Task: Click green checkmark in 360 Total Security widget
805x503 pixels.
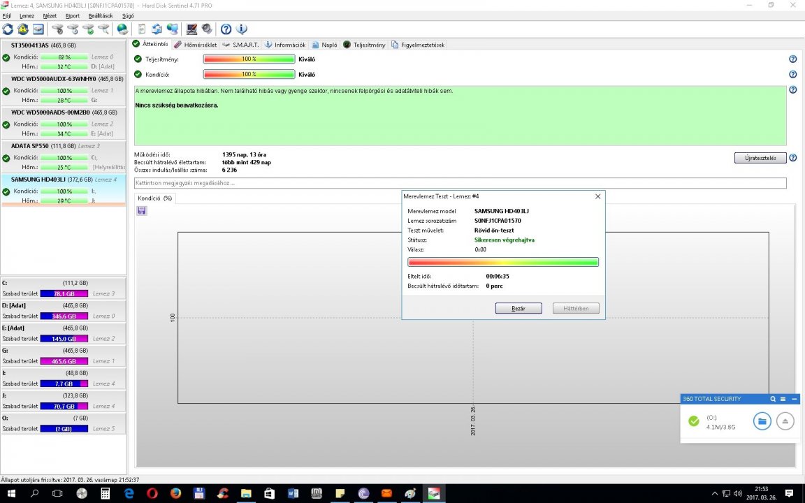Action: [x=694, y=421]
